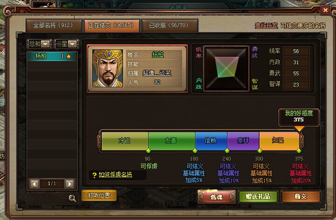Viewport: 336px width, 220px height.
Task: Click the 赠送礼品 button
Action: 258,196
